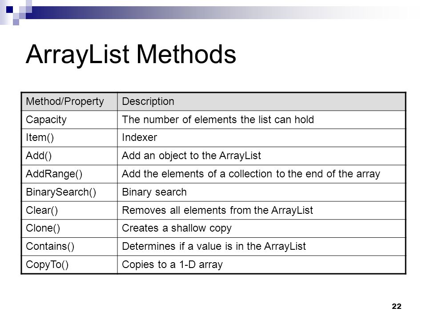Select the CopyTo() method cell
The width and height of the screenshot is (427, 320).
tap(69, 264)
